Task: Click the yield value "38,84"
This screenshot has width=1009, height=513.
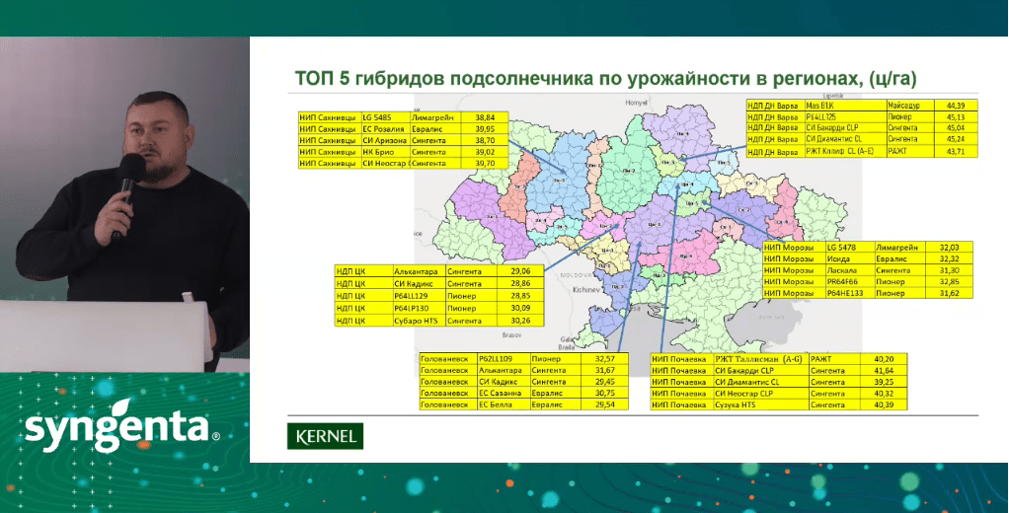Action: (x=485, y=117)
